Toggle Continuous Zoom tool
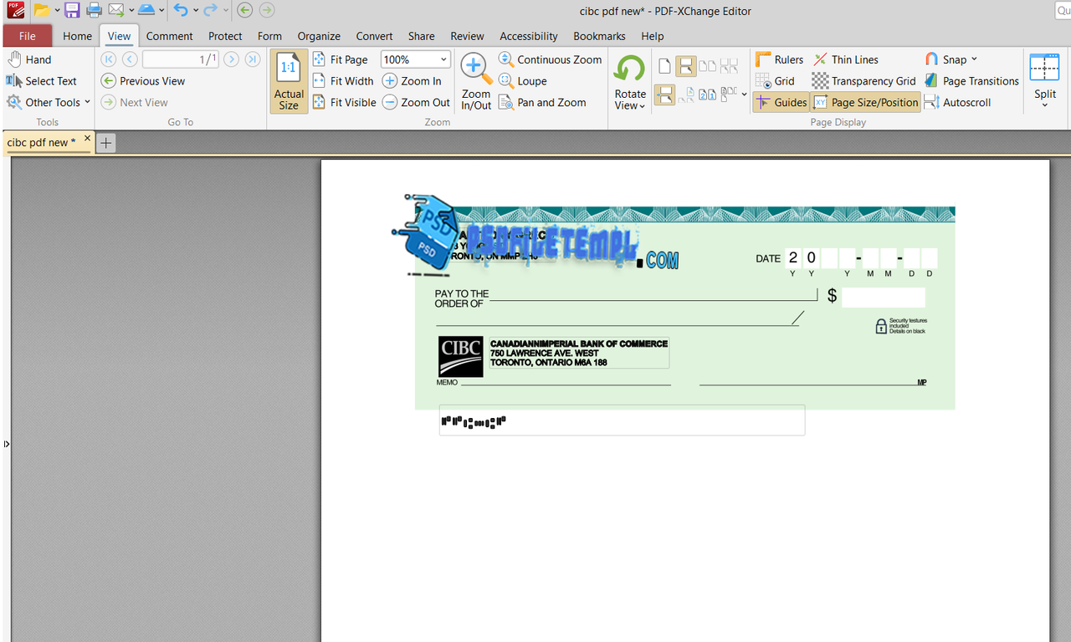 coord(550,59)
